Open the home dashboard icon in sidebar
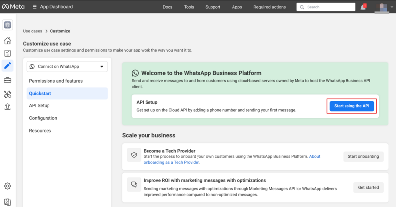 coord(7,41)
